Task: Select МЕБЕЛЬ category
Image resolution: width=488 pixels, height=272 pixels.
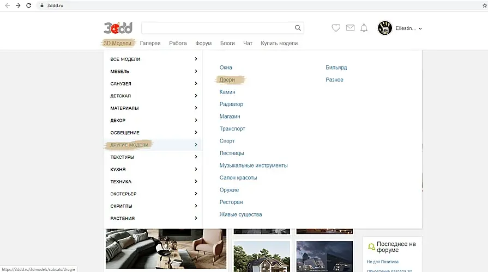Action: [x=119, y=71]
